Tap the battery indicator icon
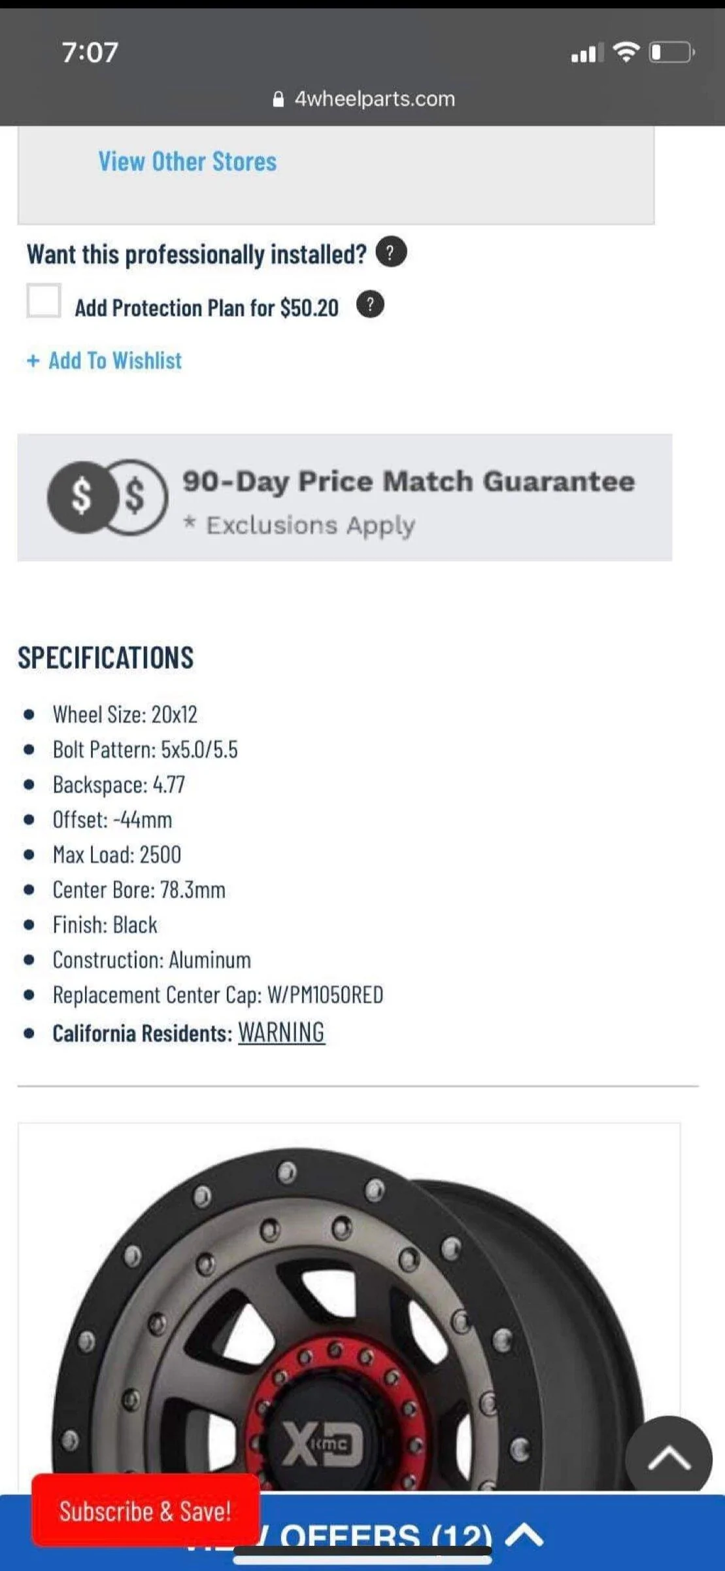Viewport: 725px width, 1571px height. (671, 52)
